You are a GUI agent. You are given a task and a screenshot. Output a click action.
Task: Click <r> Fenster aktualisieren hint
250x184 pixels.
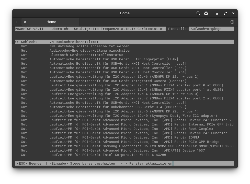147,164
